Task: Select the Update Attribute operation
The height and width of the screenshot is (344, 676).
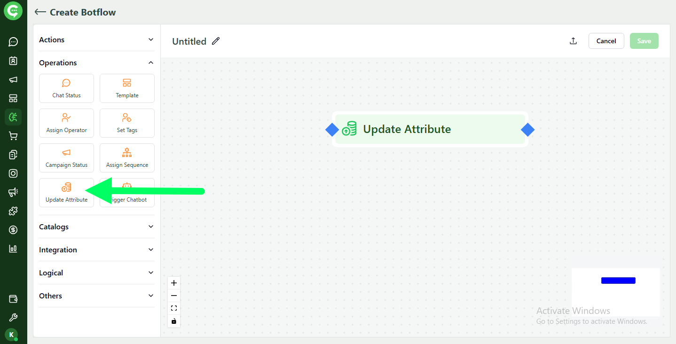Action: coord(66,193)
